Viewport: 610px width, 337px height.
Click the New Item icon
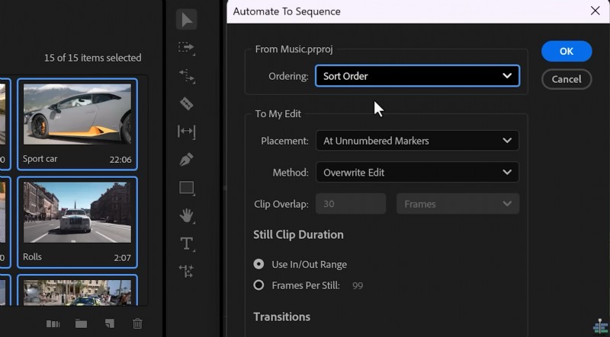coord(110,323)
